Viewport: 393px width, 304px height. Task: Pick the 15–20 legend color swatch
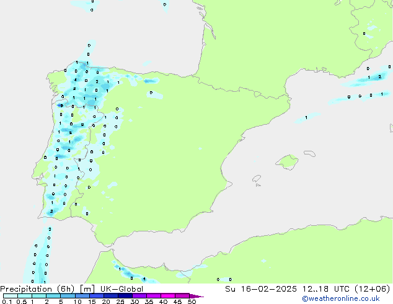click(97, 296)
